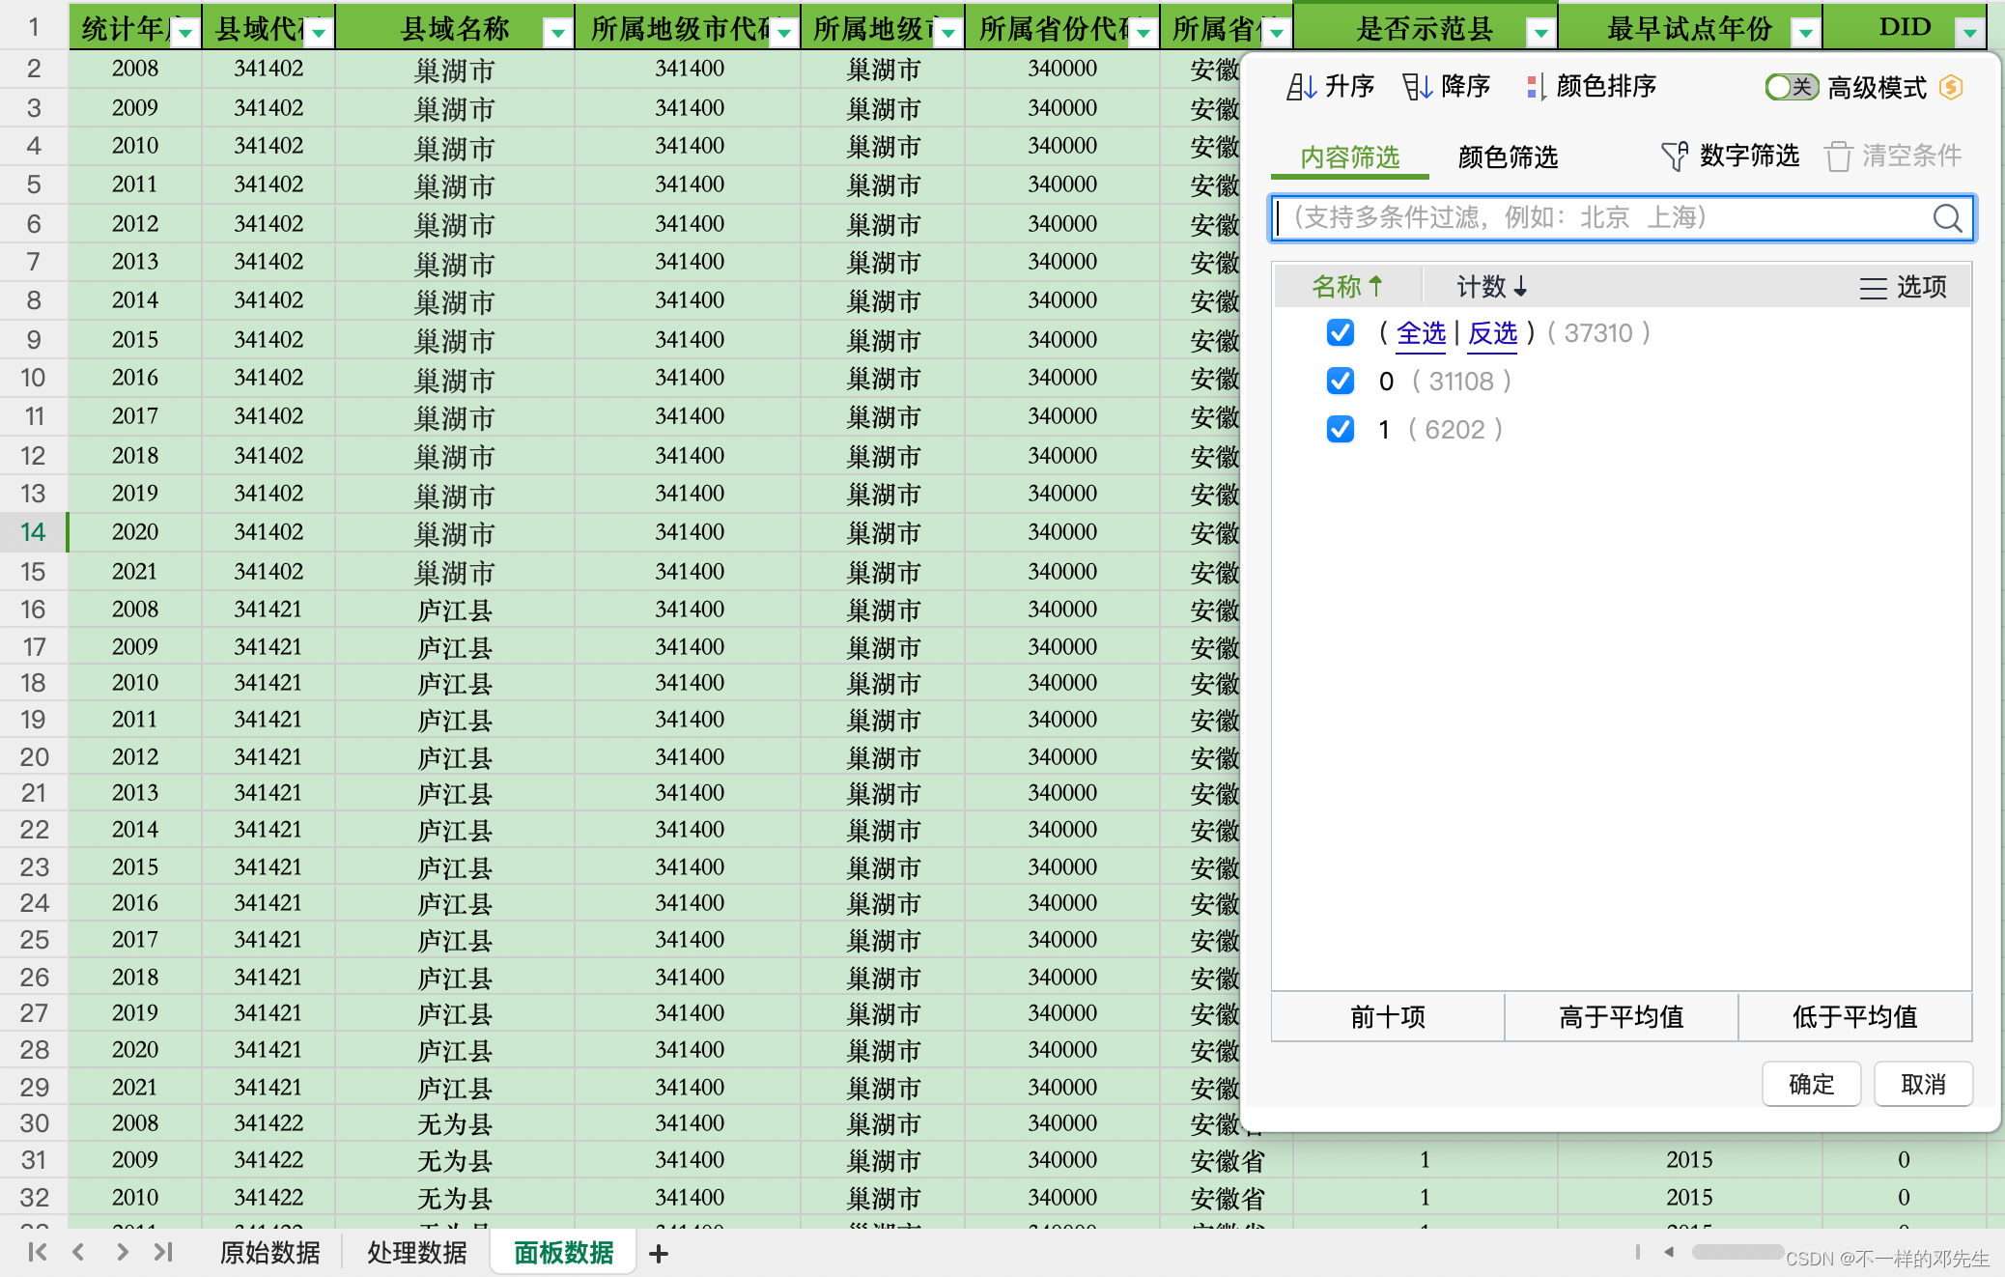The height and width of the screenshot is (1277, 2005).
Task: Open the DID column filter dropdown
Action: click(1969, 33)
